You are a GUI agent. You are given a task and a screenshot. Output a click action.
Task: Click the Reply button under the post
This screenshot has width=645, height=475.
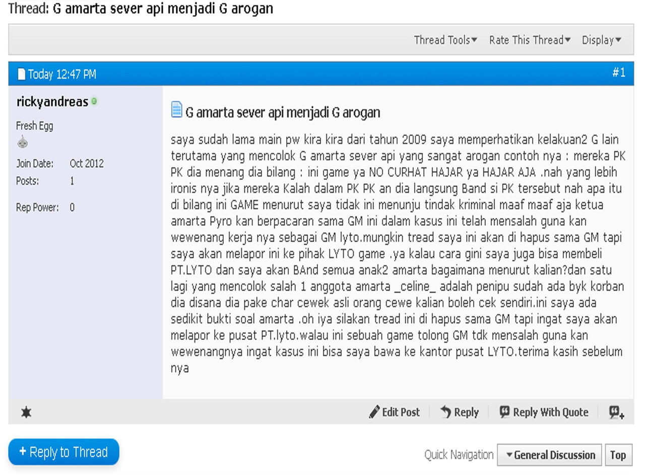(x=459, y=412)
